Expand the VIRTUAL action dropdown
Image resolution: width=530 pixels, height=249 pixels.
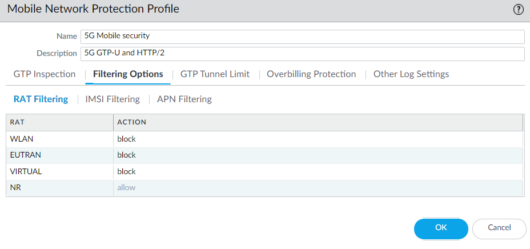[x=318, y=171]
